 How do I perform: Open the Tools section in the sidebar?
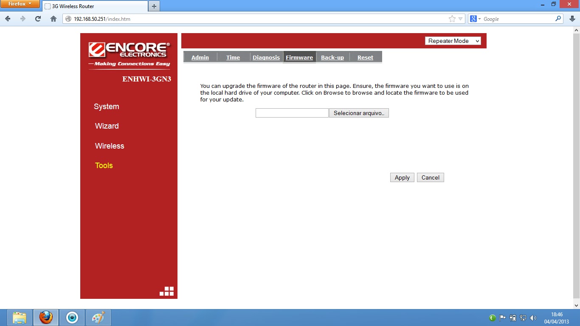(x=104, y=166)
